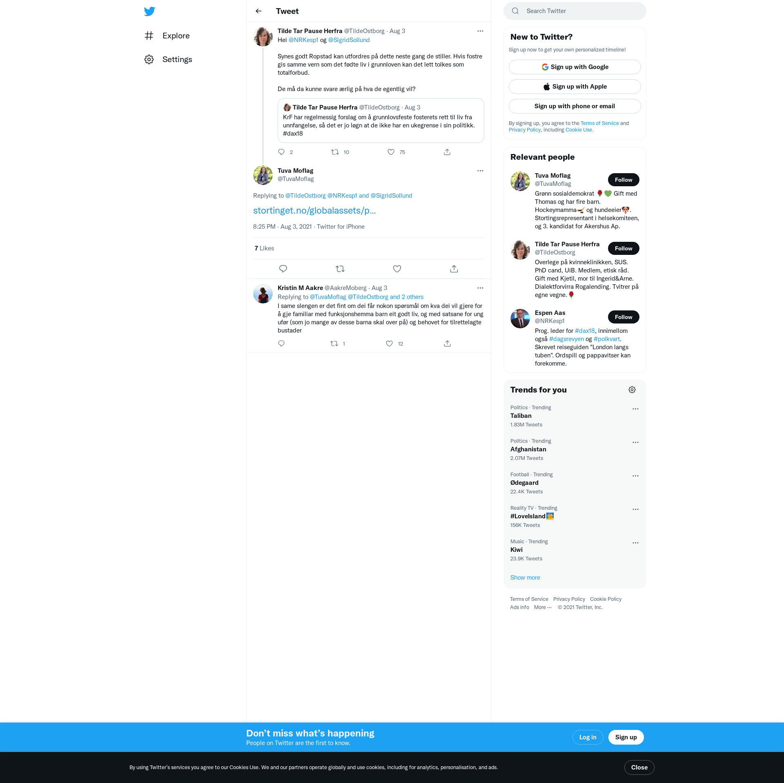Retweet Kristin M Aakre's reply
This screenshot has height=783, width=784.
click(334, 344)
